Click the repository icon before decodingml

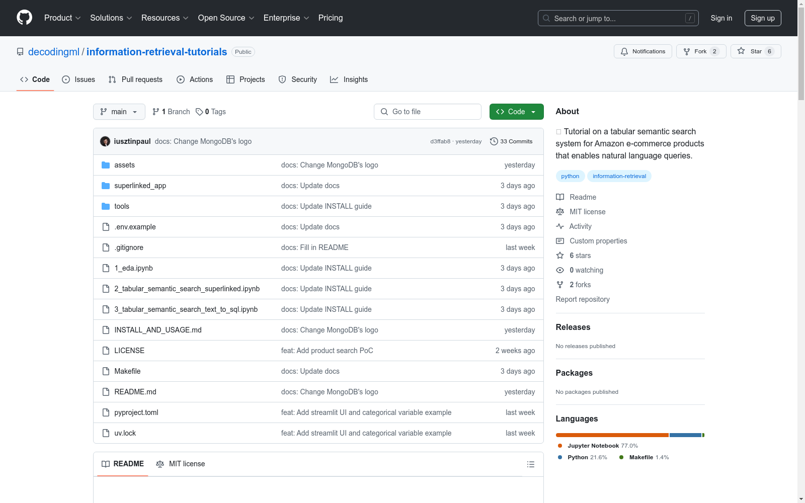[20, 52]
